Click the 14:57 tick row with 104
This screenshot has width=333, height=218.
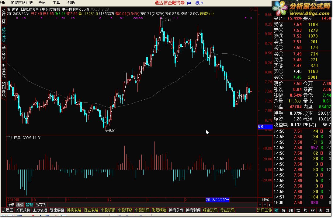coord(302,197)
